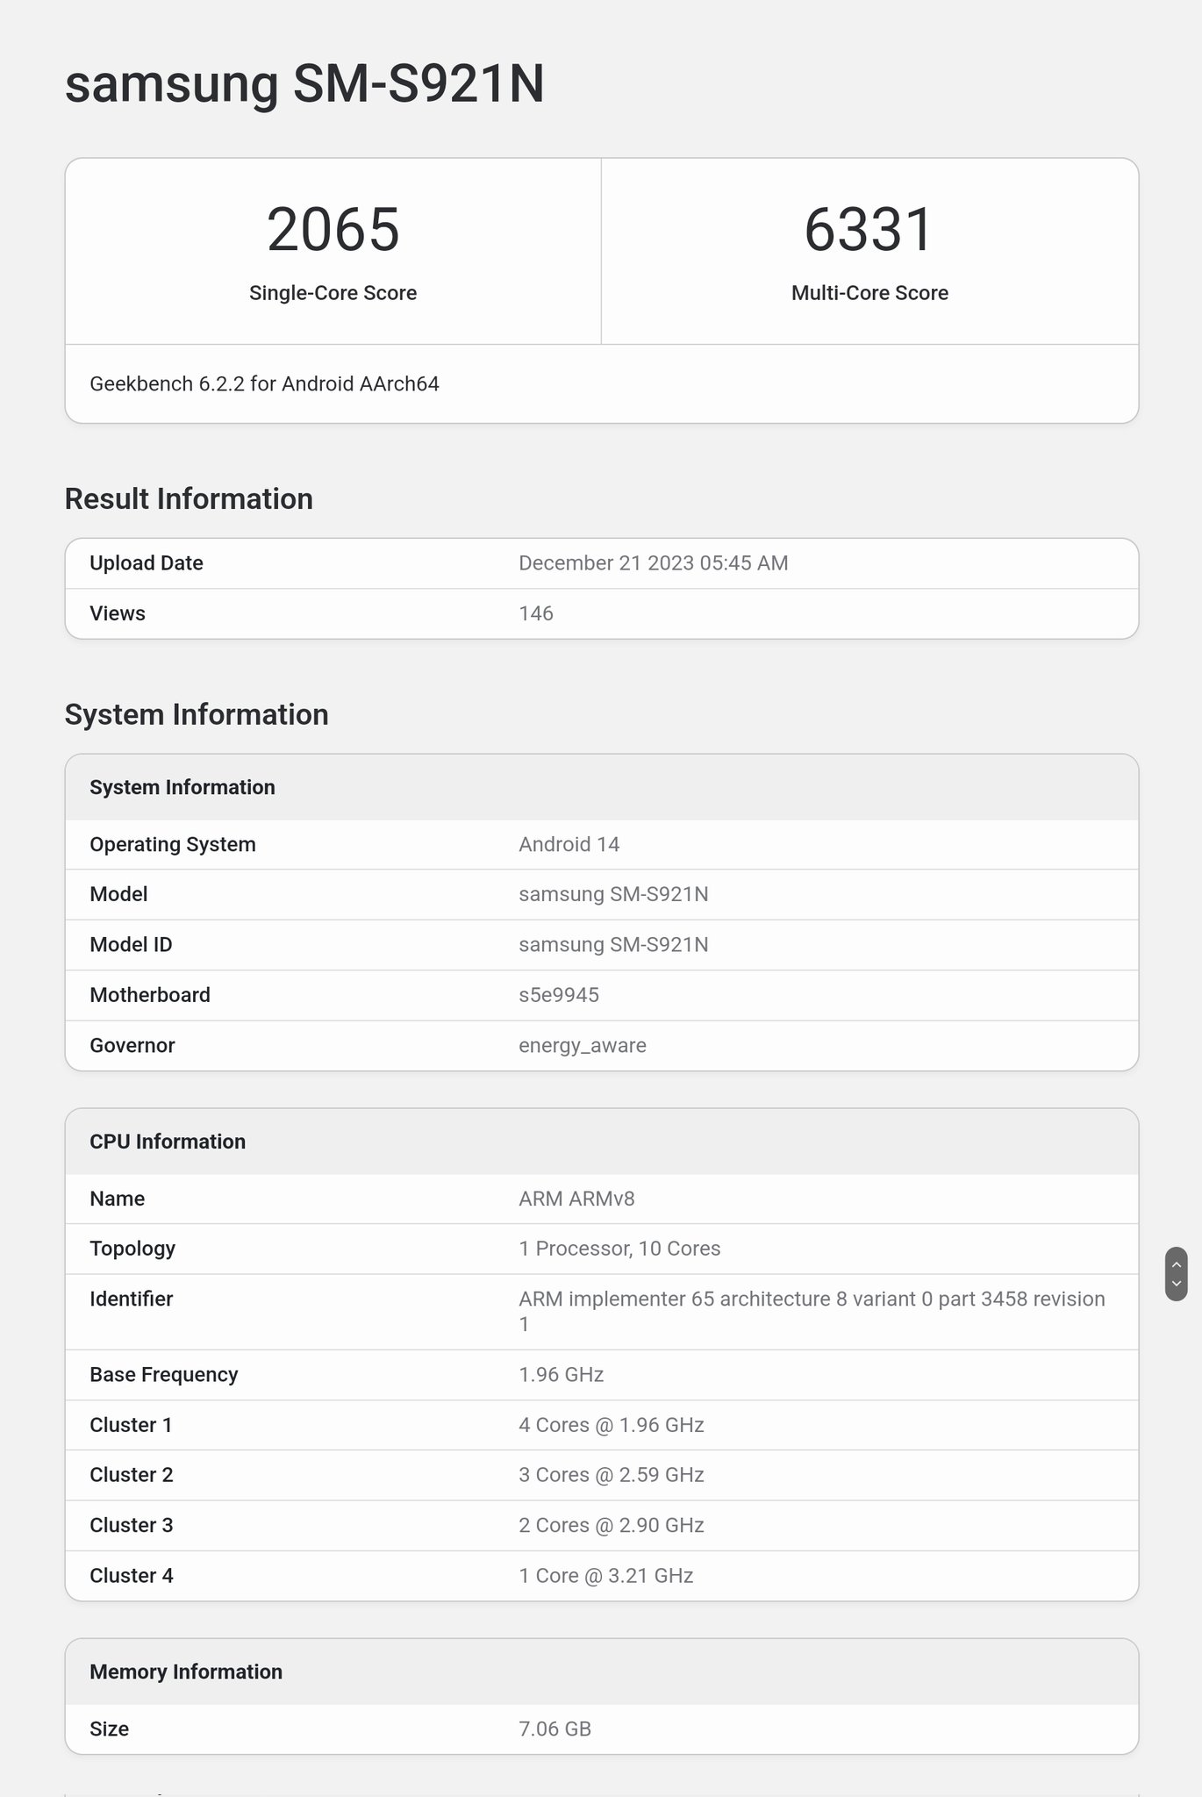Select the 'Single-Core Score' label

click(x=333, y=293)
